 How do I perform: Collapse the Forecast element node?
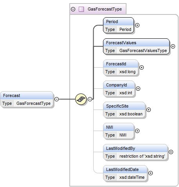56,99
